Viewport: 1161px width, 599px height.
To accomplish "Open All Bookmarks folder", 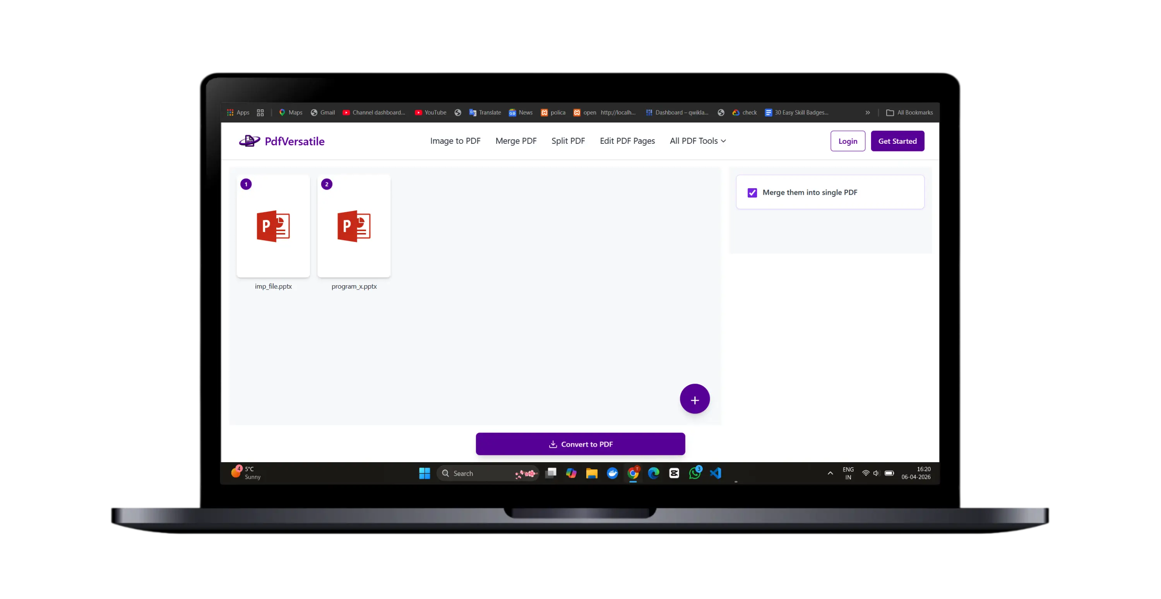I will pos(909,112).
